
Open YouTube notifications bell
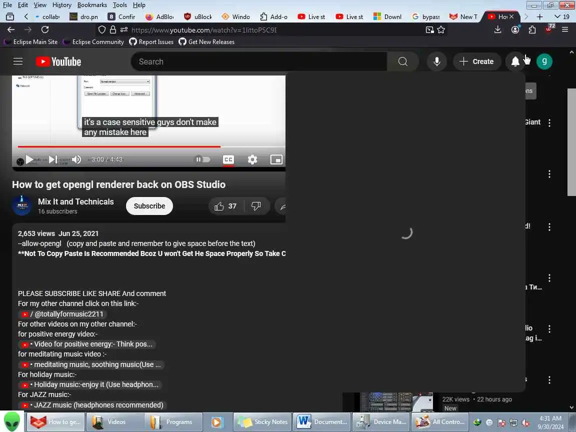coord(515,61)
